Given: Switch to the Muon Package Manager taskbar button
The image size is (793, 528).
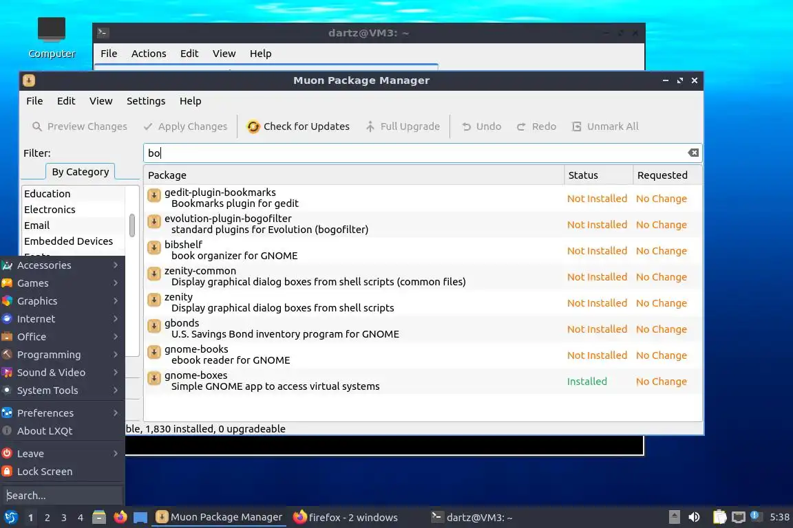Looking at the screenshot, I should coord(219,517).
